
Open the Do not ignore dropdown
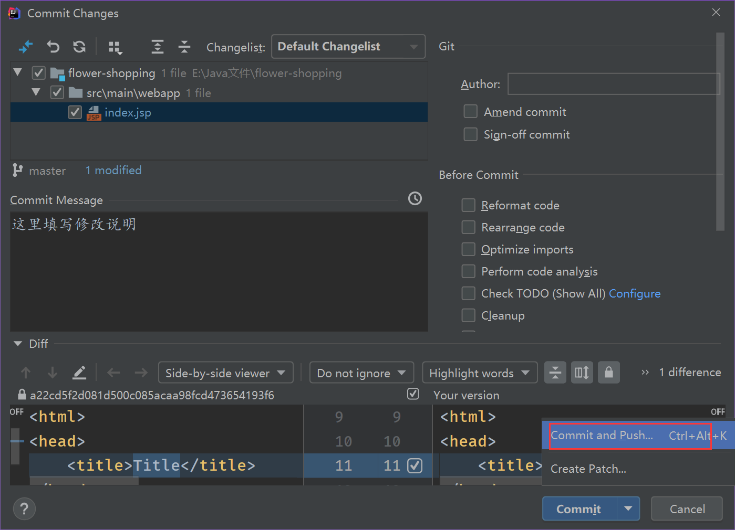click(x=362, y=373)
